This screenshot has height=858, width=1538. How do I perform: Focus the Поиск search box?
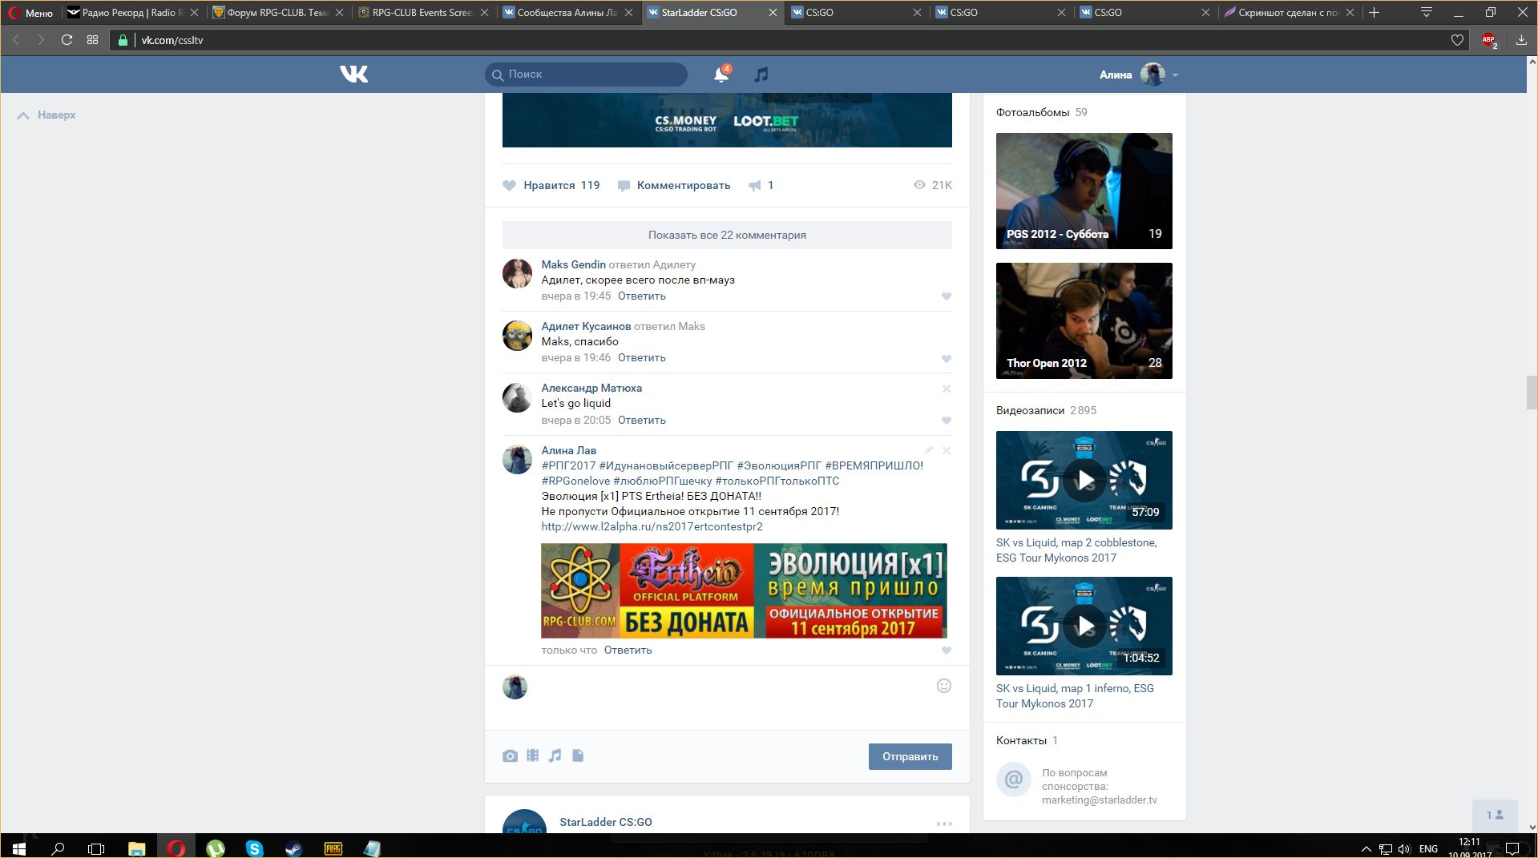586,74
